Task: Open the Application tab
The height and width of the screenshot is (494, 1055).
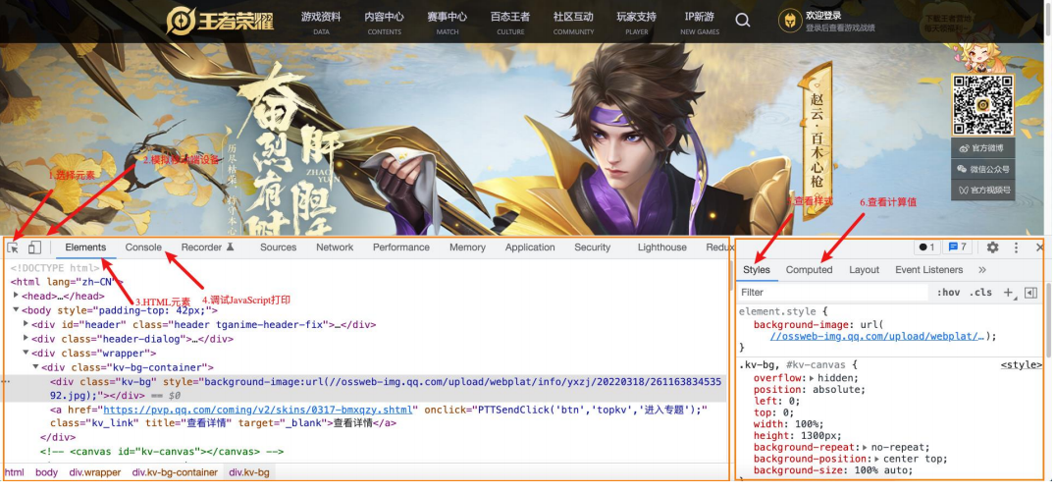Action: pyautogui.click(x=530, y=247)
